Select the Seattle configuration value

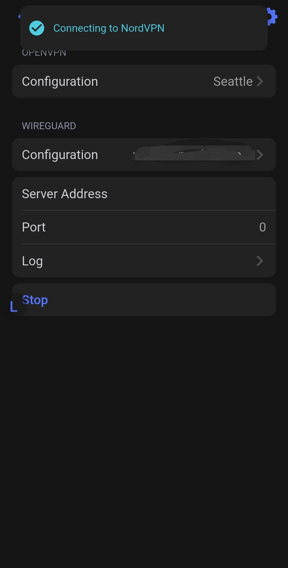pos(233,81)
